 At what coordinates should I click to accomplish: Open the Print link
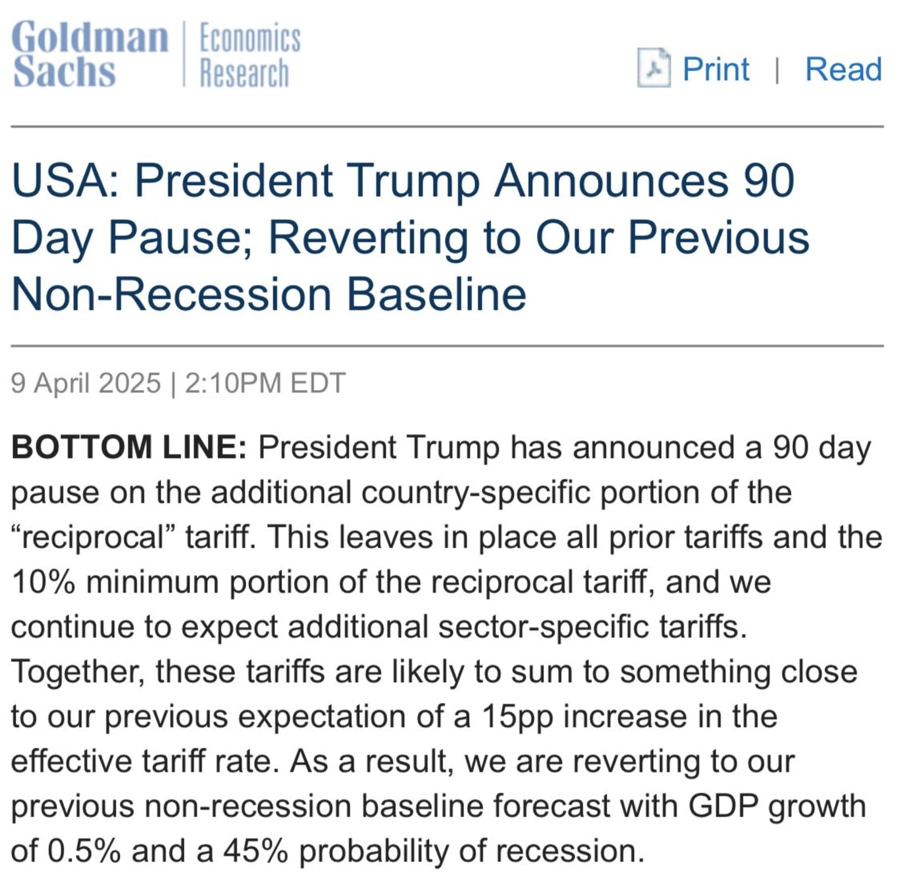click(716, 69)
